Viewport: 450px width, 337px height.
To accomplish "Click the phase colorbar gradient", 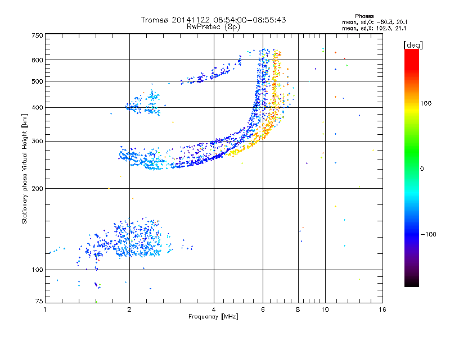I will click(412, 167).
